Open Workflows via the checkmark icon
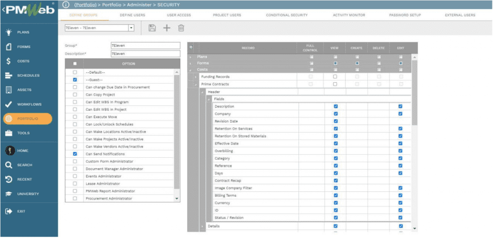Screen dimensions: 493x238 point(9,104)
